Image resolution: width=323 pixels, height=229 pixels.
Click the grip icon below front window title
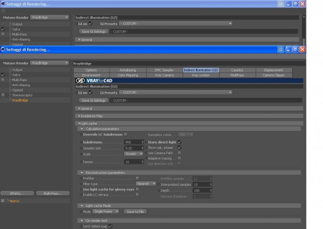point(3,56)
